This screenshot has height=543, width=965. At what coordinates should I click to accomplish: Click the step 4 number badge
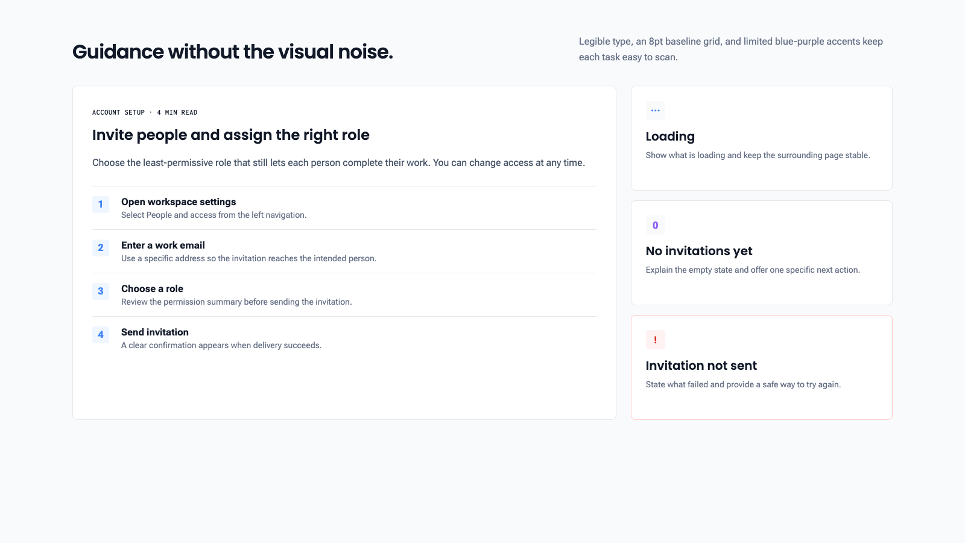click(x=101, y=335)
